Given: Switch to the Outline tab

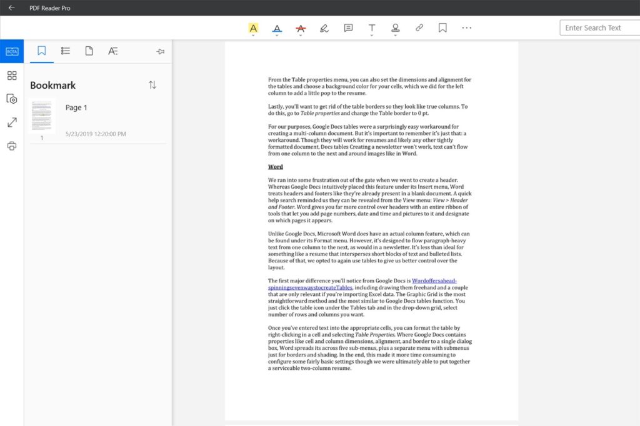Looking at the screenshot, I should point(66,51).
